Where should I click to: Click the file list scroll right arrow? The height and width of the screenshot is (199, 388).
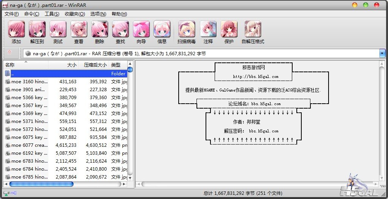point(124,184)
